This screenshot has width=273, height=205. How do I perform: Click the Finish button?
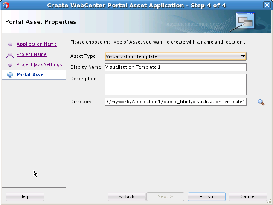point(206,196)
